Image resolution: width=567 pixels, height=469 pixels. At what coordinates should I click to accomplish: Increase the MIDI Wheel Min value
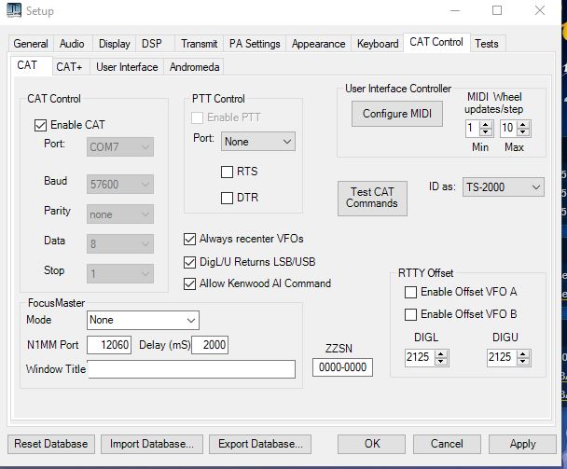(x=486, y=124)
